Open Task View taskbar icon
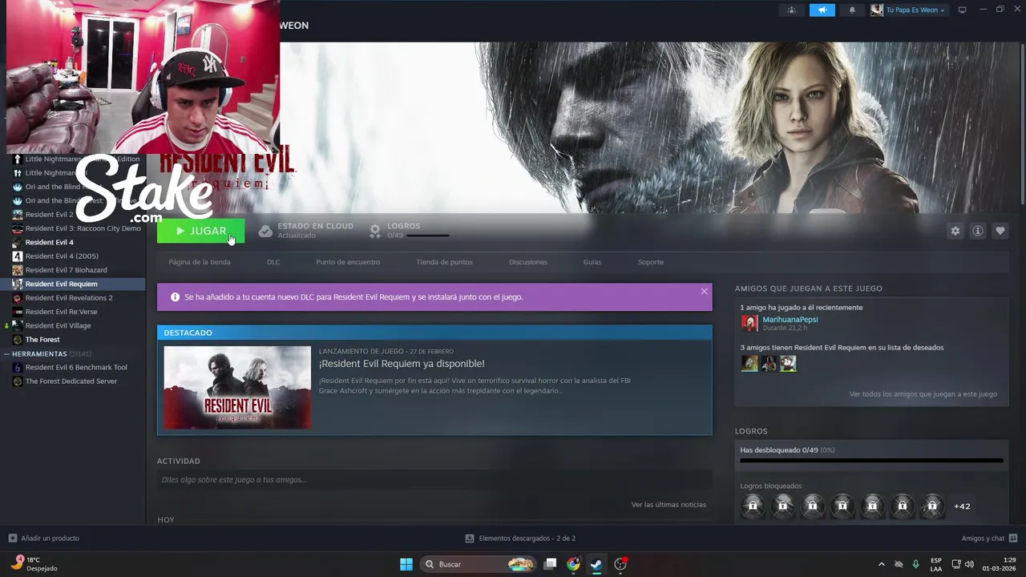The height and width of the screenshot is (577, 1026). coord(550,564)
